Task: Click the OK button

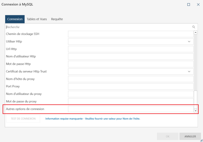Action: (x=167, y=136)
